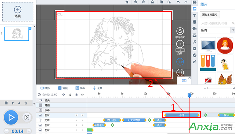Image resolution: width=235 pixels, height=134 pixels.
Task: Click the 添加本地图片 button
Action: [210, 15]
